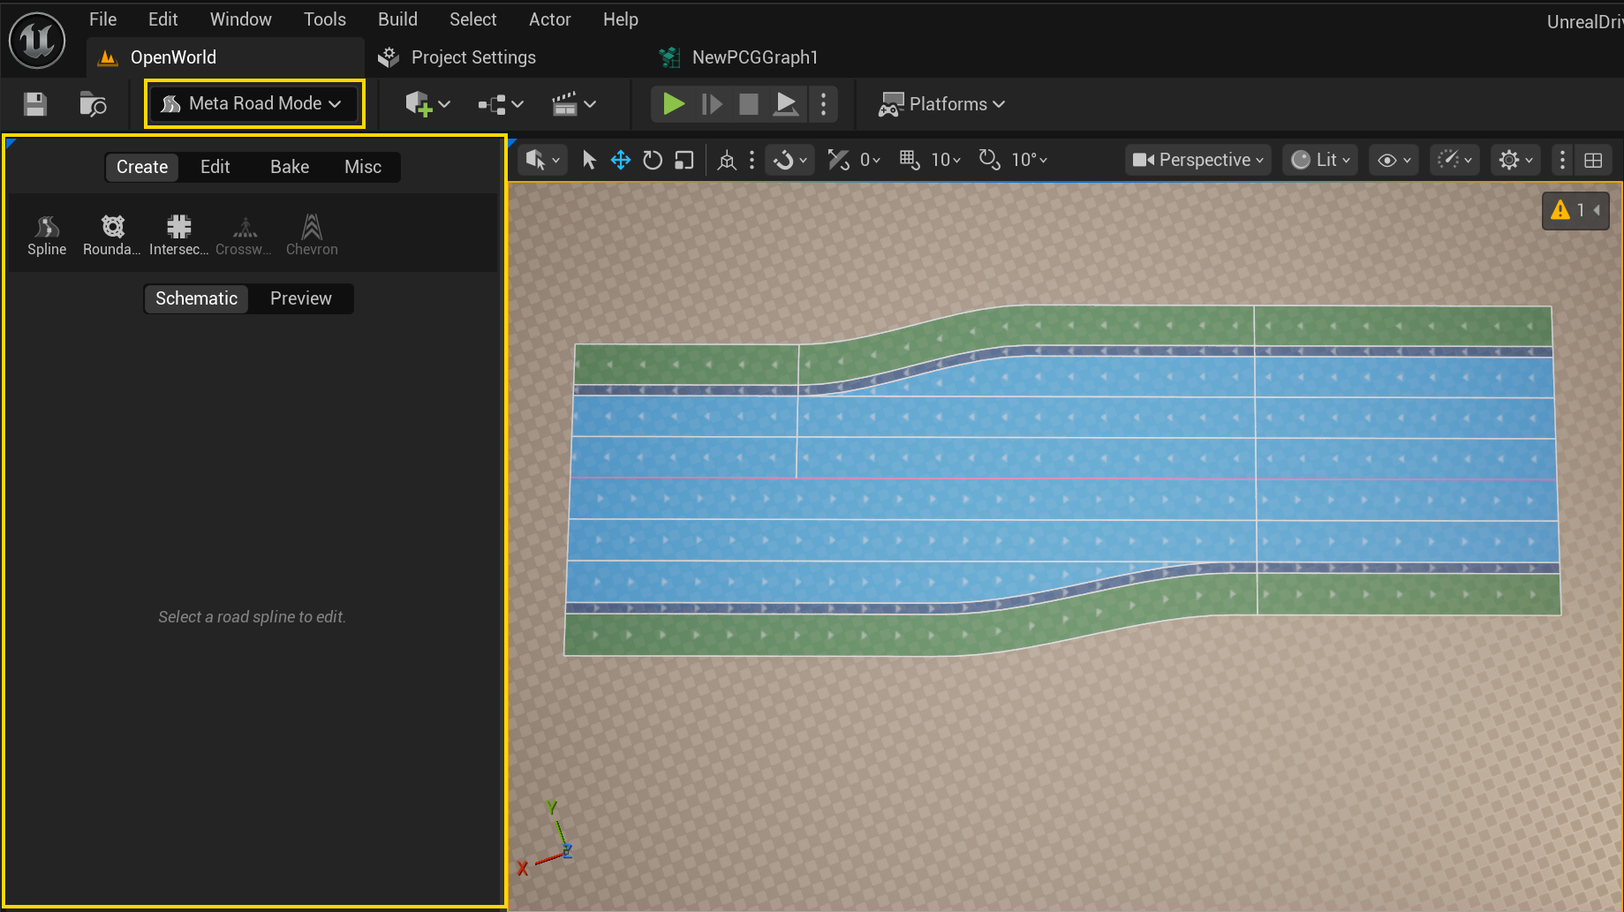
Task: Open transform options three-dot menu
Action: (752, 160)
